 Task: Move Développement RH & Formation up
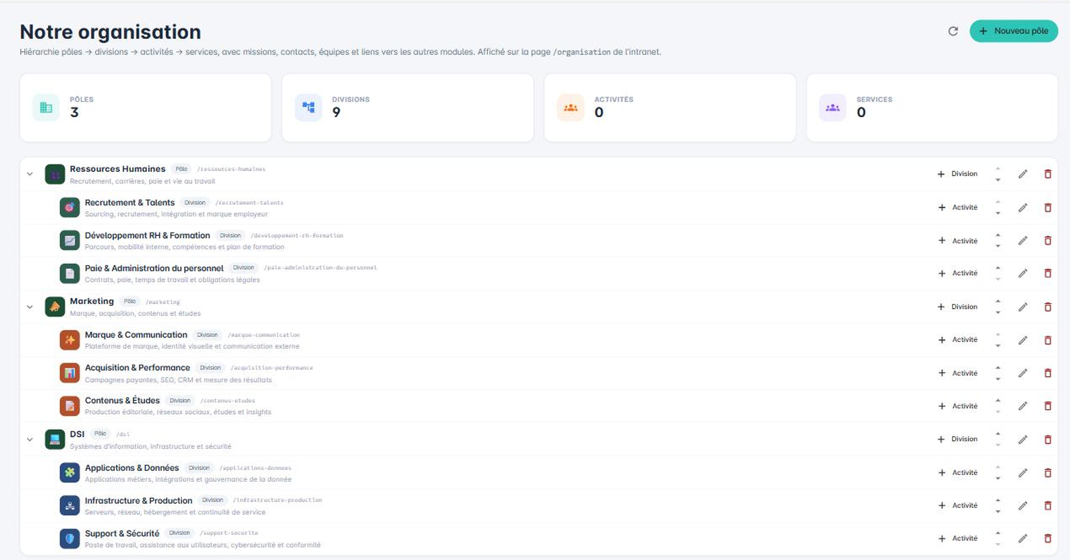coord(998,235)
